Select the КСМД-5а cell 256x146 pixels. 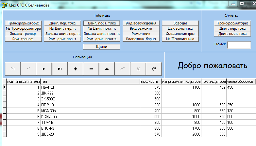point(90,117)
